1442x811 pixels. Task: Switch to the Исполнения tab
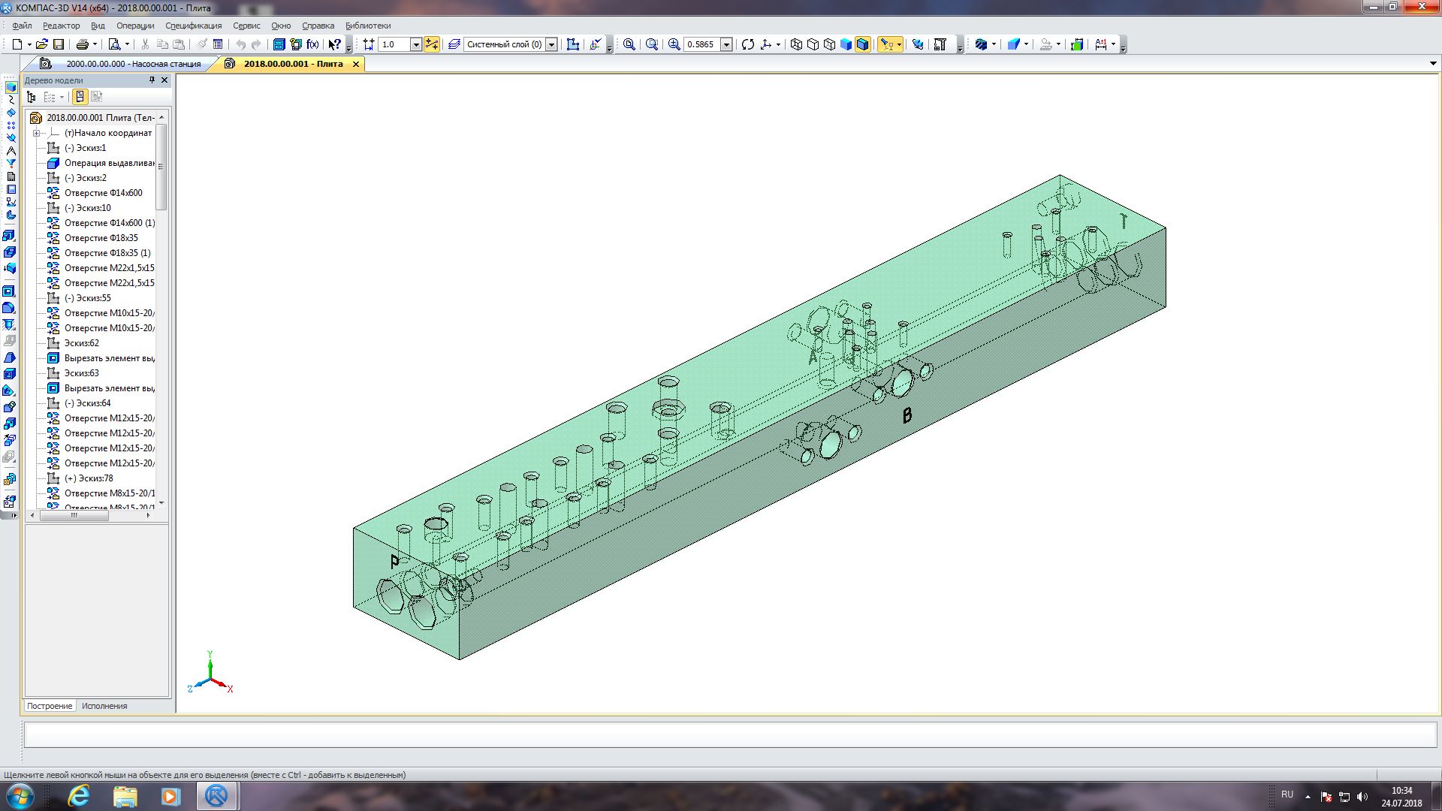point(104,706)
